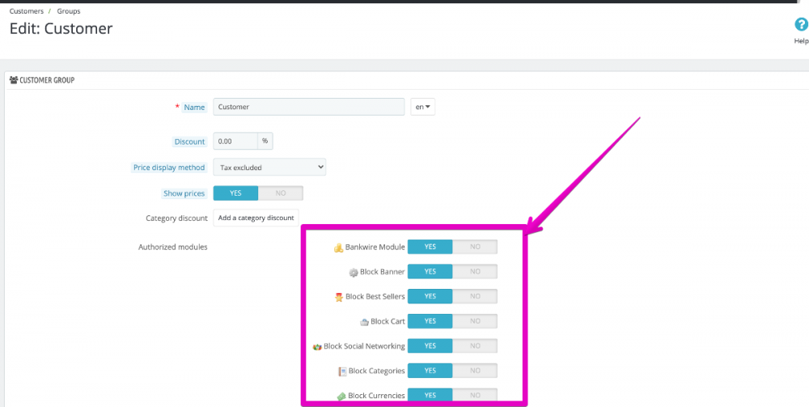Click Add a category discount button

point(256,218)
